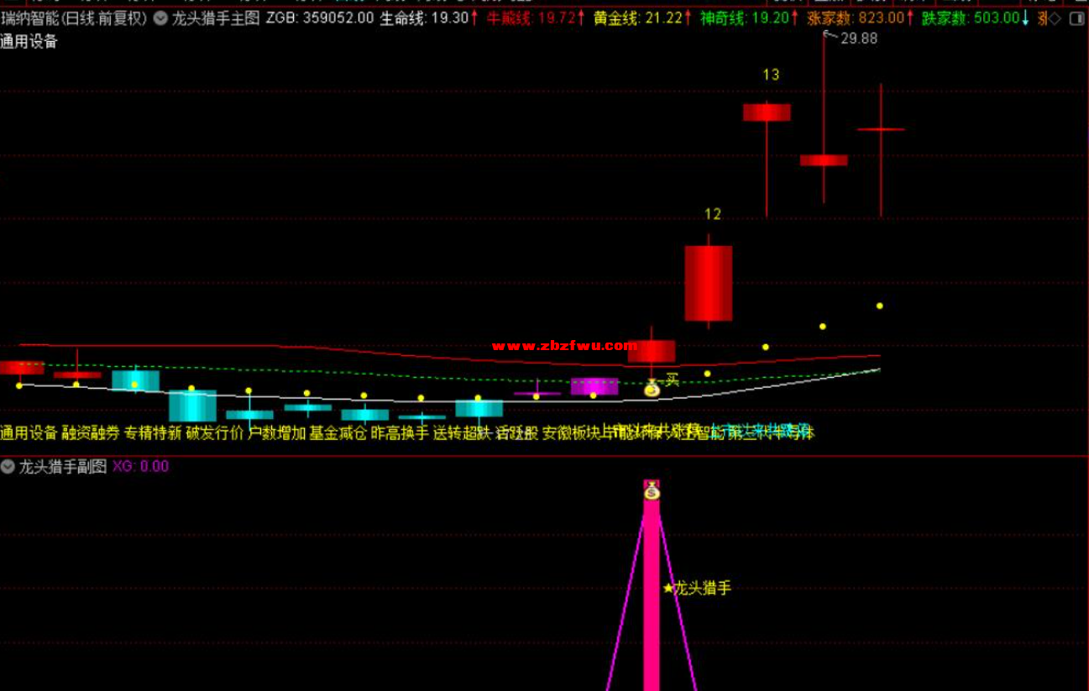
Task: Click the money bag icon atop the sub-chart spike
Action: [x=652, y=492]
